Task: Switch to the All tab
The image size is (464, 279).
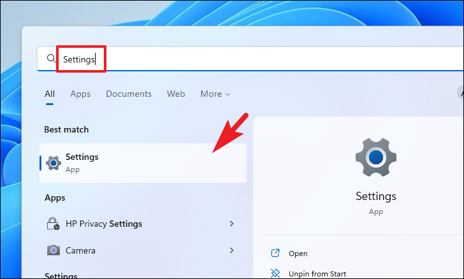Action: 50,94
